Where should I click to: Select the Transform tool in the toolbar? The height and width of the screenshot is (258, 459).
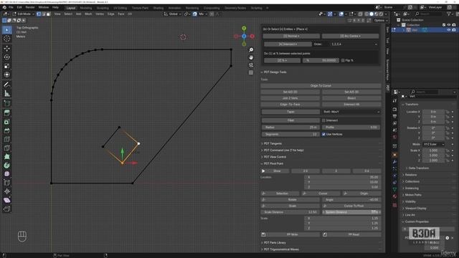(x=6, y=75)
